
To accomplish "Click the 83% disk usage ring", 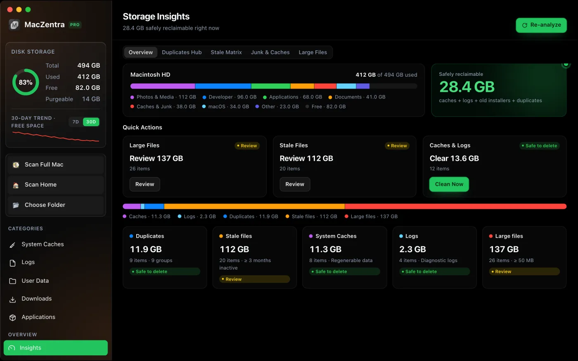I will (x=26, y=82).
